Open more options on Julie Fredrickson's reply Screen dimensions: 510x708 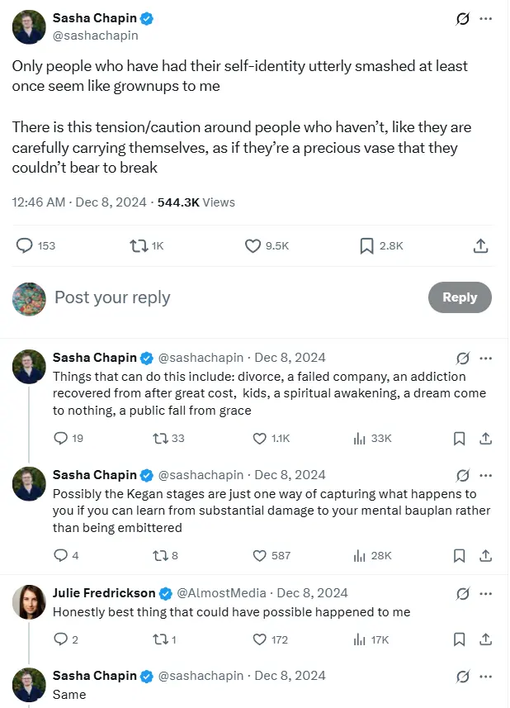coord(486,592)
